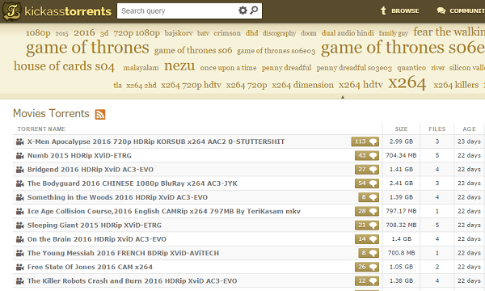Click the 'discography' tag
The height and width of the screenshot is (291, 485).
coord(280,33)
